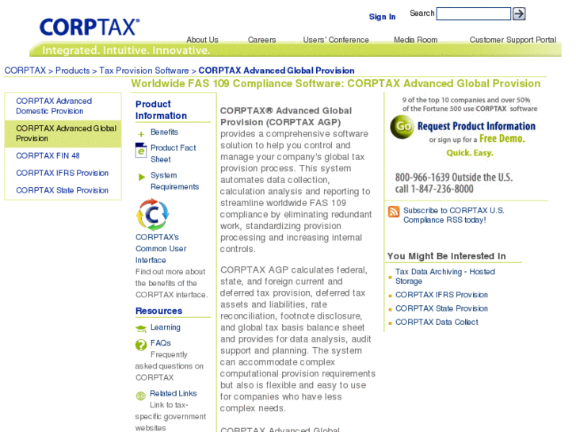Open the Sign In link
This screenshot has height=432, width=576.
(382, 17)
